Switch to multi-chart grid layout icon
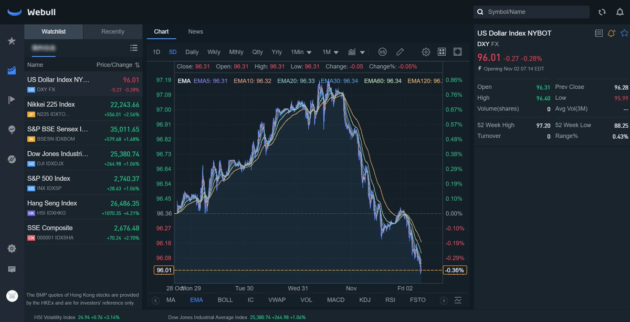 click(442, 52)
